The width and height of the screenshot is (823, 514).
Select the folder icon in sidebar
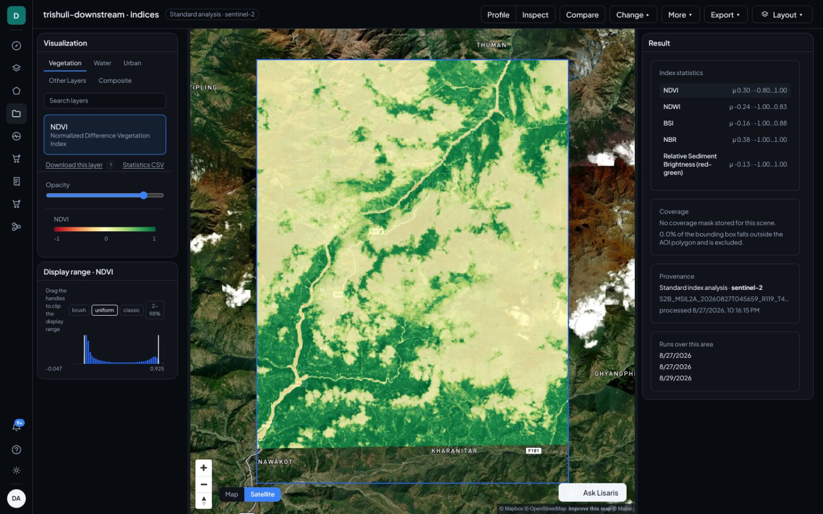tap(16, 113)
